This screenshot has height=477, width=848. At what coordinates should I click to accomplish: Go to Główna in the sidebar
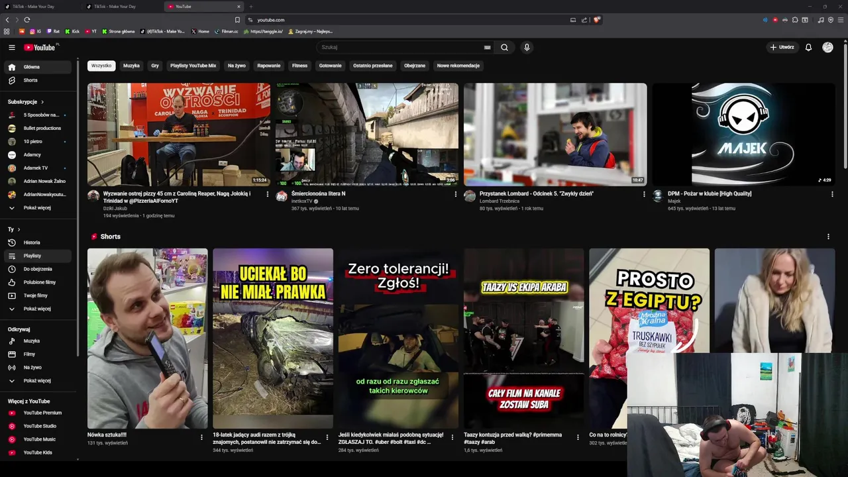point(37,67)
